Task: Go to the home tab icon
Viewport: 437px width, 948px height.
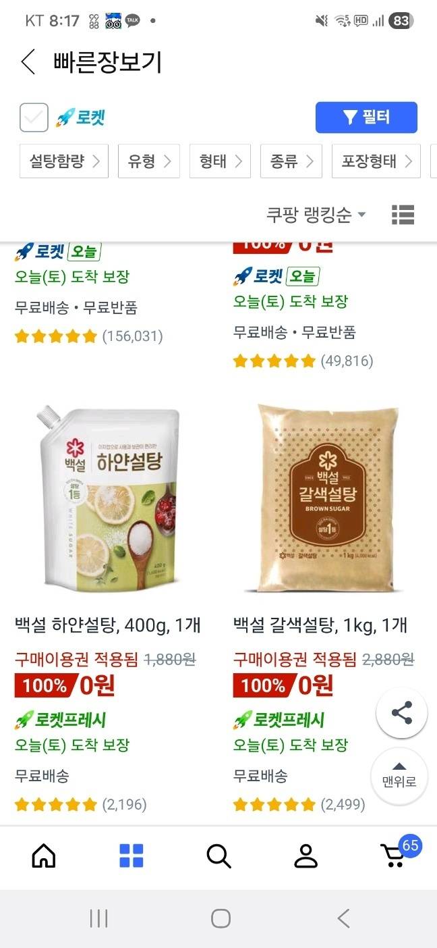Action: [44, 856]
